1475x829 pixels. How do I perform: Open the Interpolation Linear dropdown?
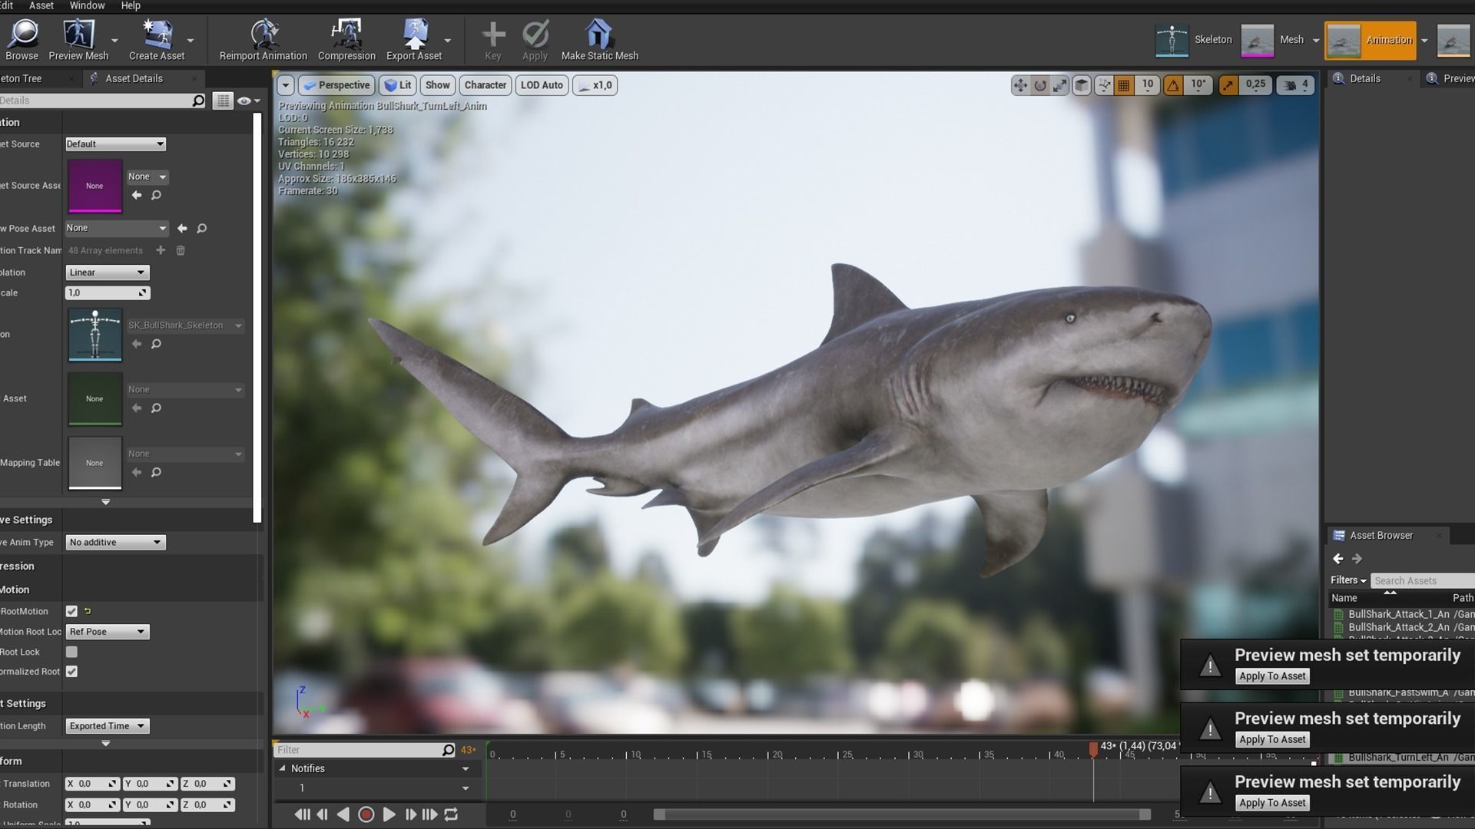coord(107,272)
